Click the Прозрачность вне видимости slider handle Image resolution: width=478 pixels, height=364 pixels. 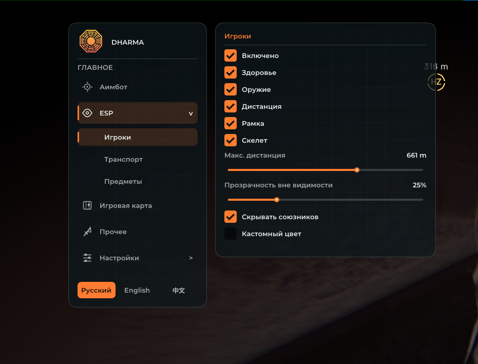click(277, 200)
